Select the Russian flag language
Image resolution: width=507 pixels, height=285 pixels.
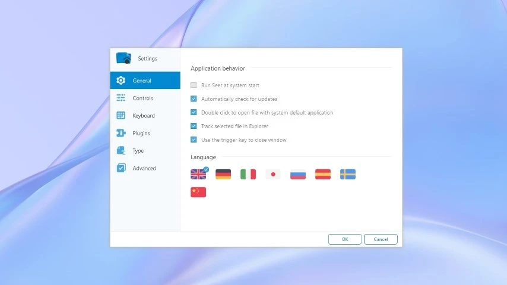point(298,175)
